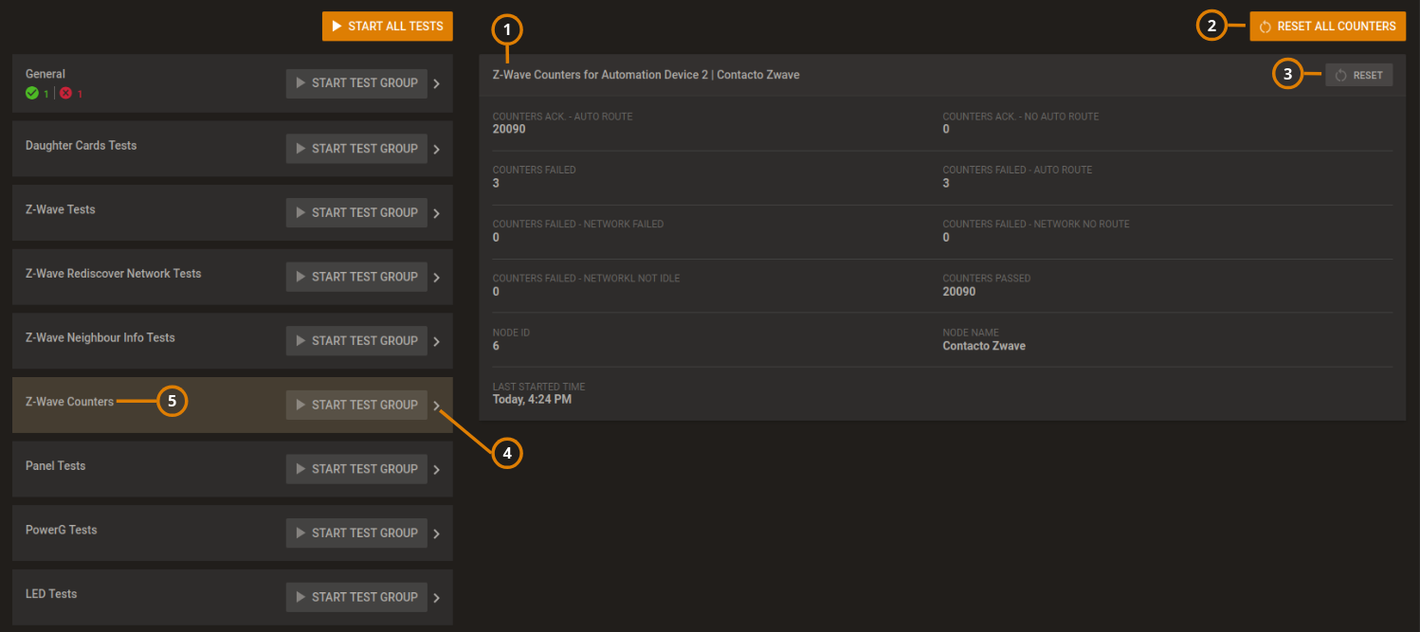Image resolution: width=1420 pixels, height=632 pixels.
Task: Expand LED Tests chevron arrow
Action: pyautogui.click(x=437, y=598)
